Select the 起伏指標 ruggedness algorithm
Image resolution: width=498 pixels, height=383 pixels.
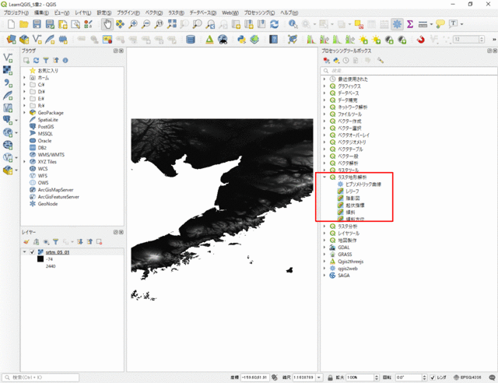pos(355,205)
